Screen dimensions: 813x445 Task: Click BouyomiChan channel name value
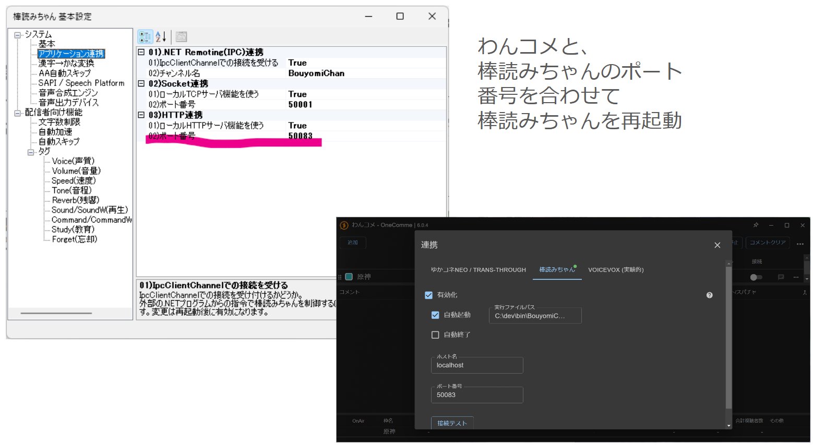pyautogui.click(x=316, y=73)
